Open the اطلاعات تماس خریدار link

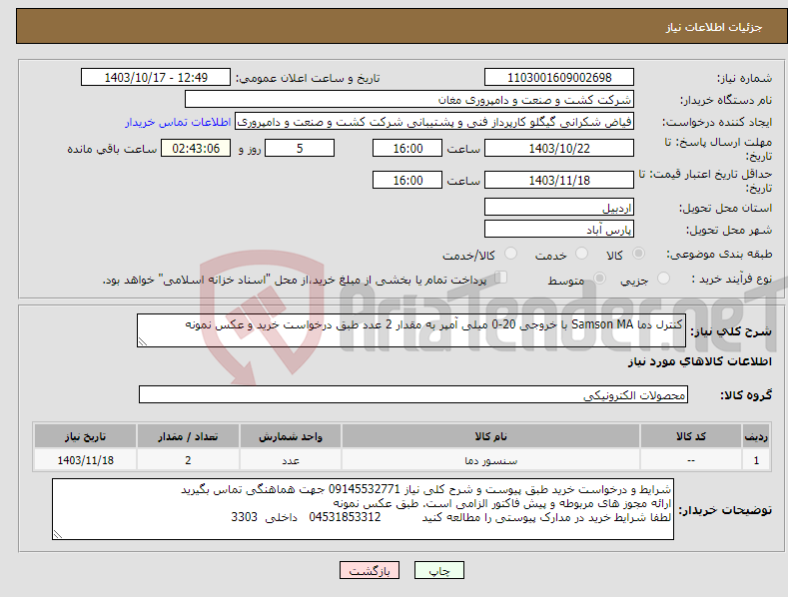coord(178,122)
